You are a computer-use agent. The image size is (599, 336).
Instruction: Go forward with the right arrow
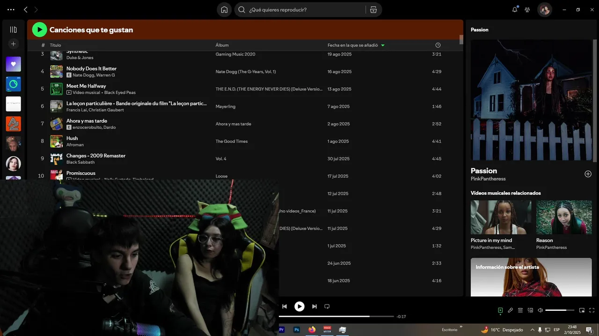click(x=36, y=9)
